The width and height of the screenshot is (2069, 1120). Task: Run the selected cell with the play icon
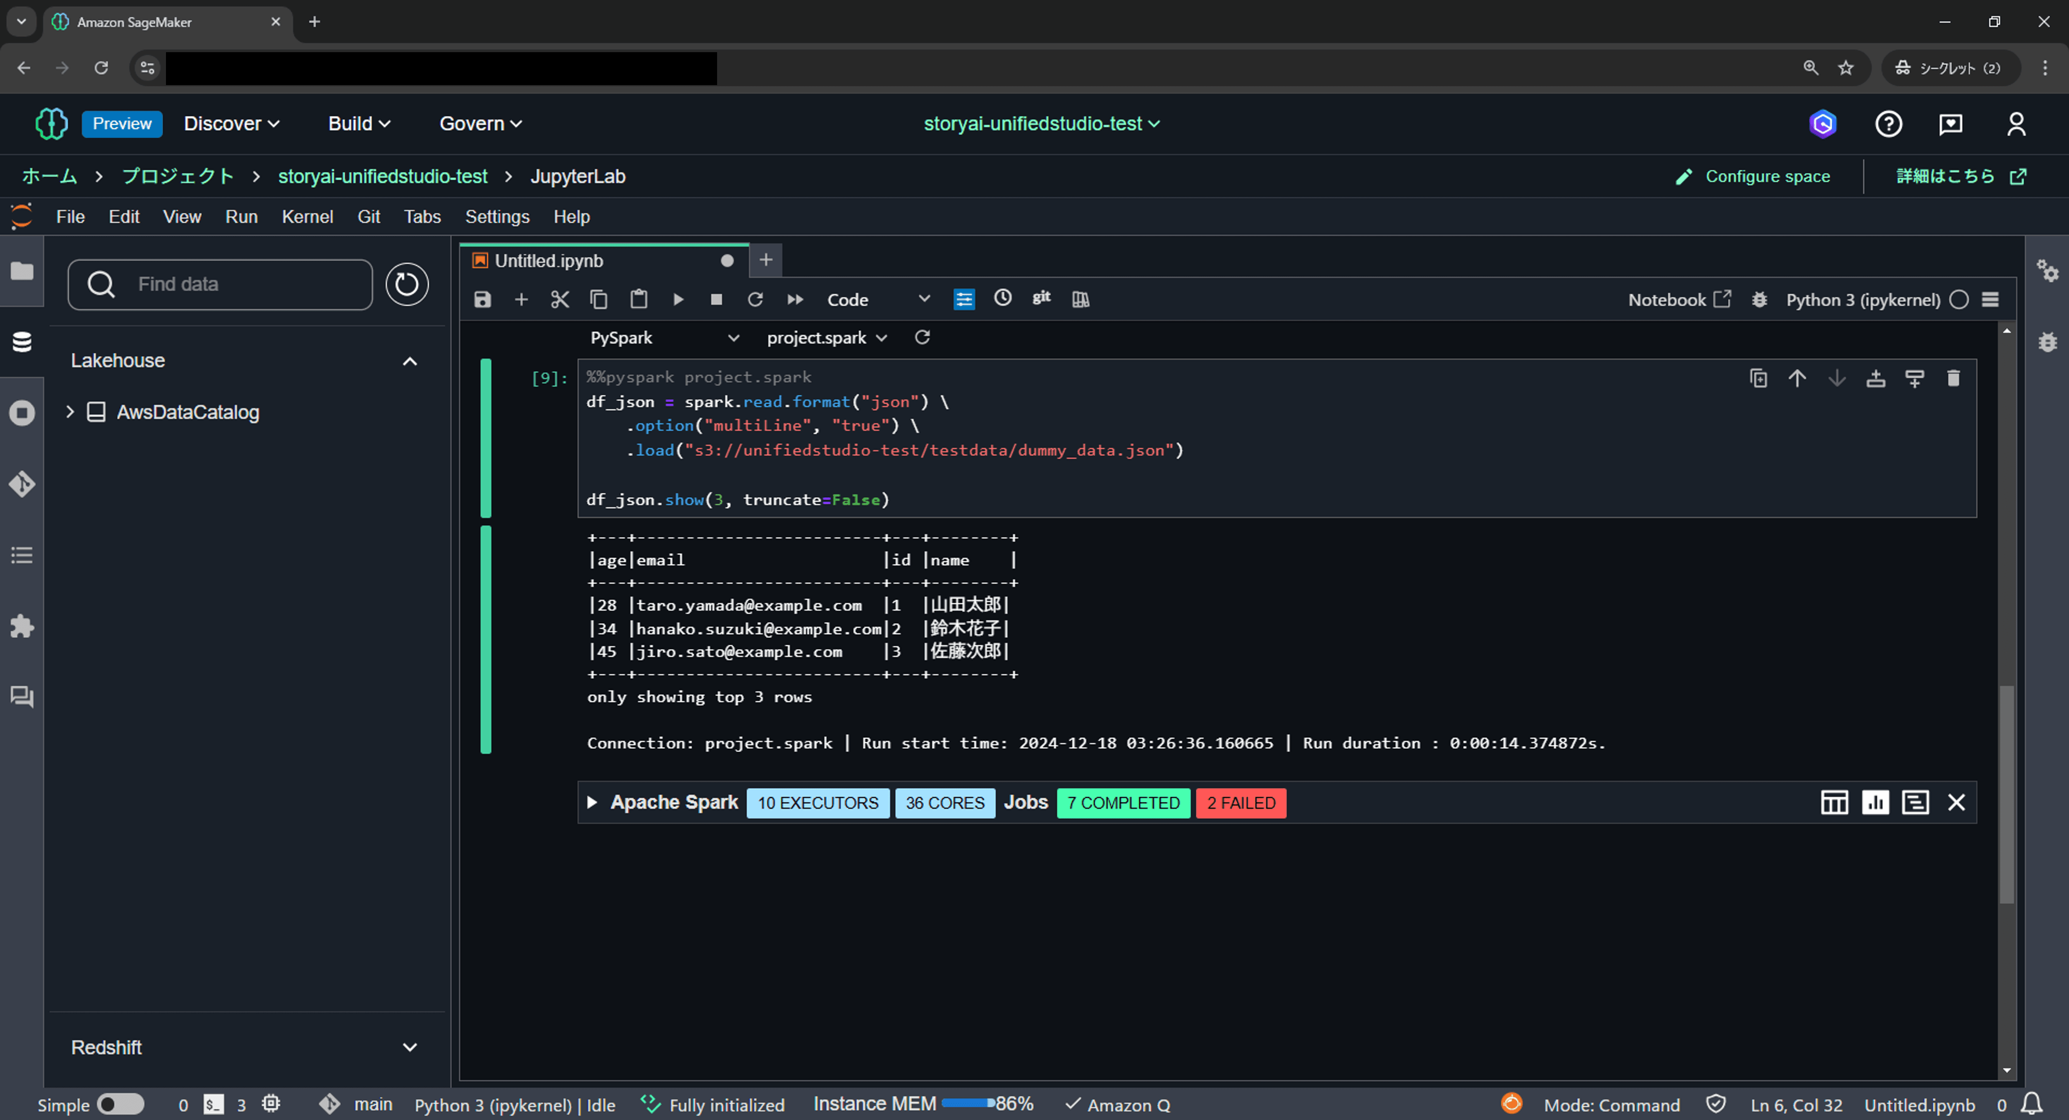tap(678, 299)
